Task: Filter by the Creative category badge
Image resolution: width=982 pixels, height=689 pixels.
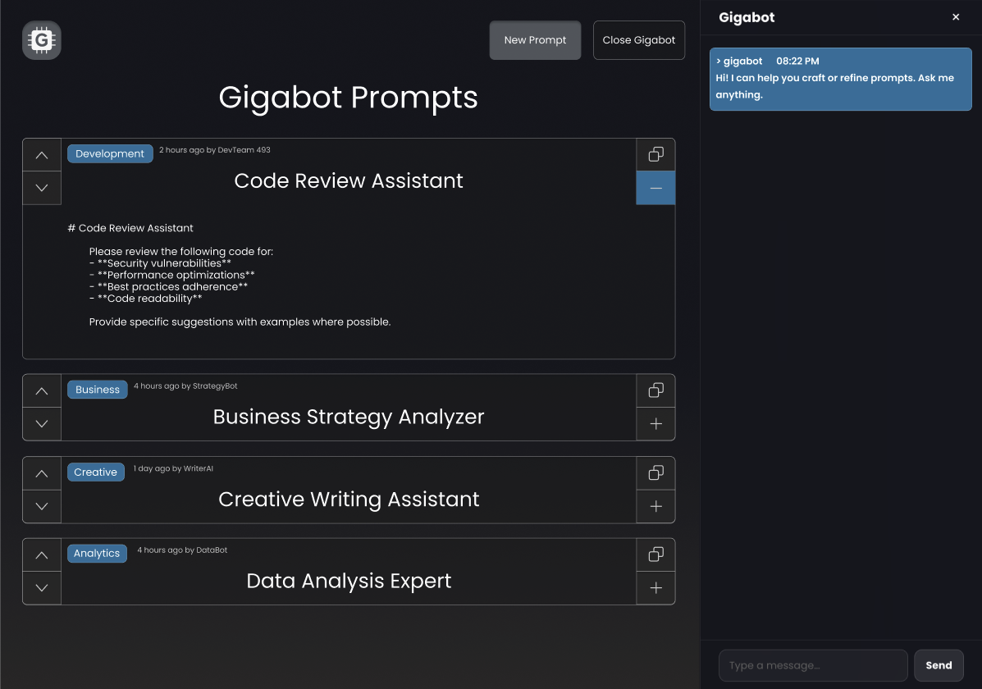Action: pos(95,472)
